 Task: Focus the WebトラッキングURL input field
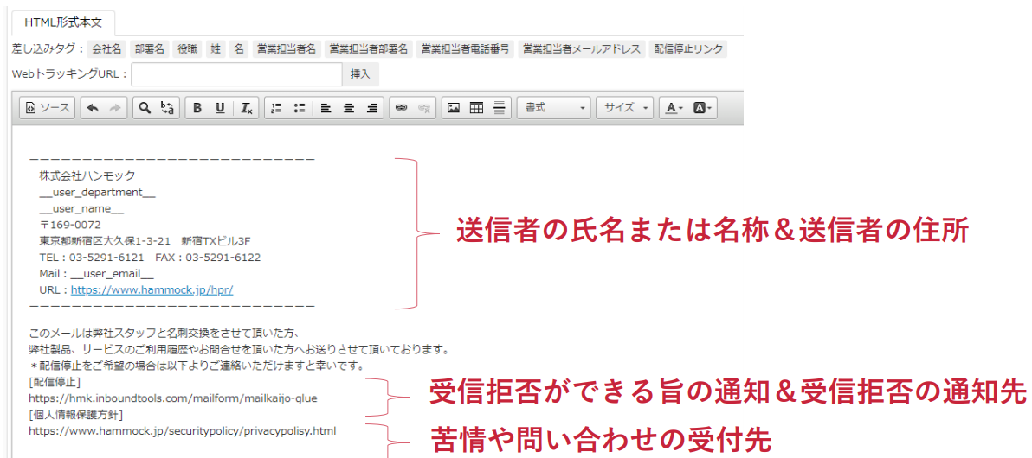click(236, 74)
